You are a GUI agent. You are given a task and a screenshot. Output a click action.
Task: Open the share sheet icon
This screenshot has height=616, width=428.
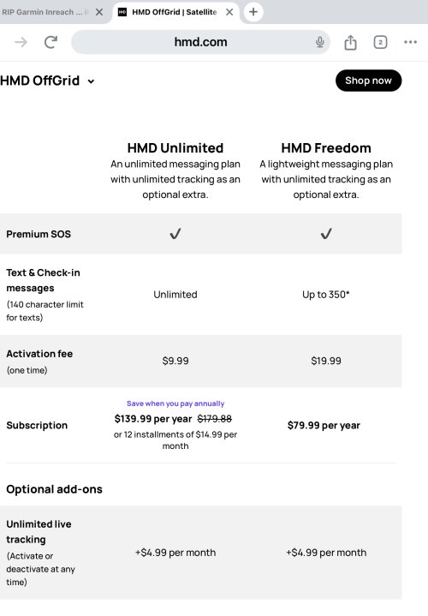pyautogui.click(x=350, y=42)
